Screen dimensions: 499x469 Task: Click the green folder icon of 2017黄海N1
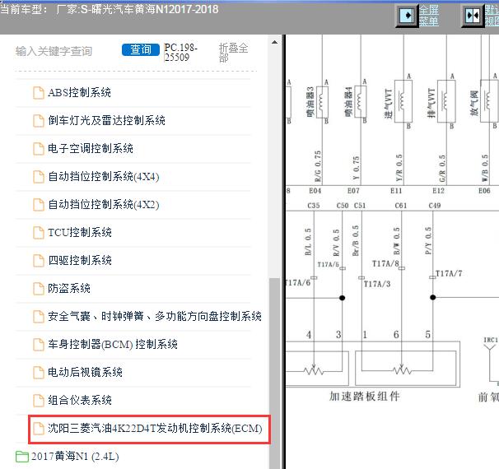click(x=22, y=457)
